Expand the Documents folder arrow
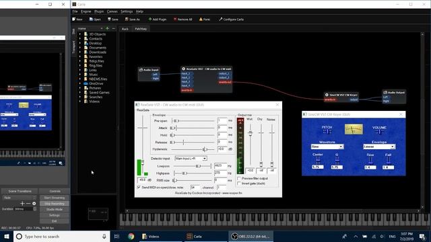 (80, 48)
